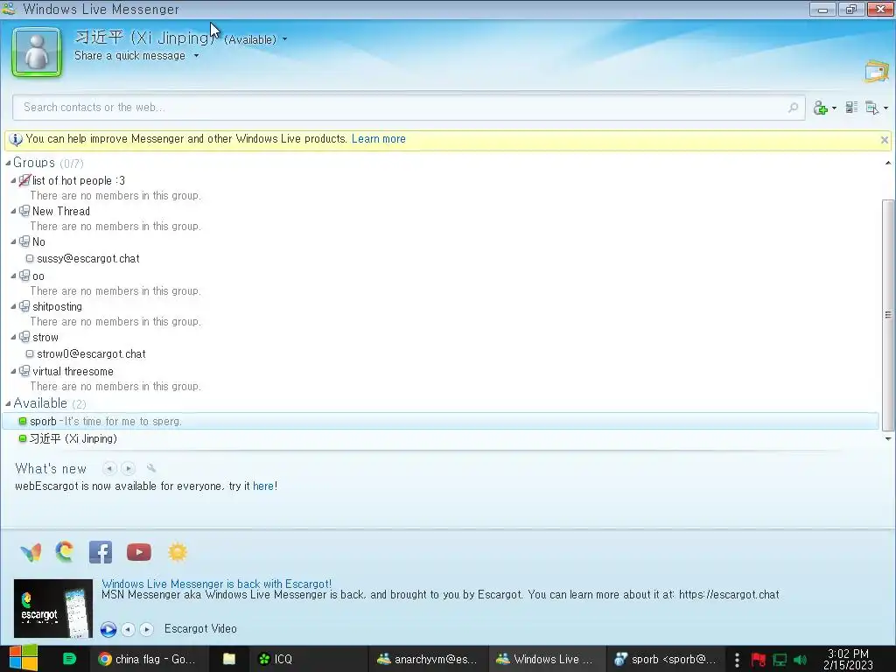Open Windows Live Messenger is back with Escargot link
896x672 pixels.
(x=217, y=584)
